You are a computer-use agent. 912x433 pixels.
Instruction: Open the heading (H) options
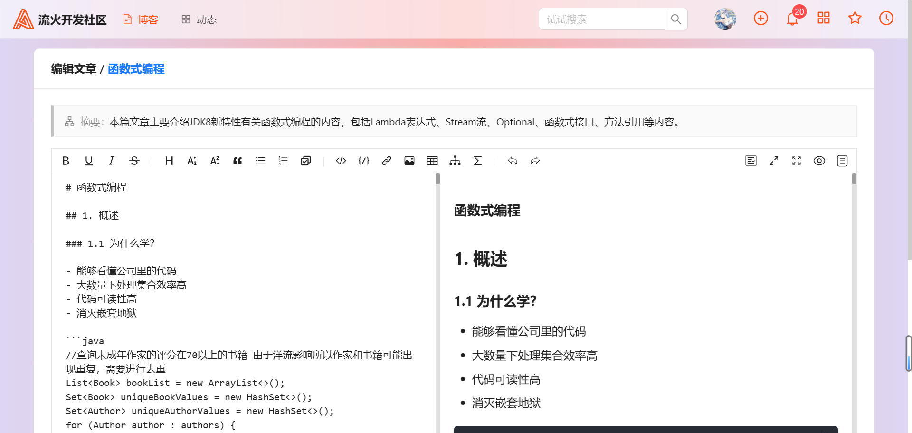pyautogui.click(x=169, y=161)
